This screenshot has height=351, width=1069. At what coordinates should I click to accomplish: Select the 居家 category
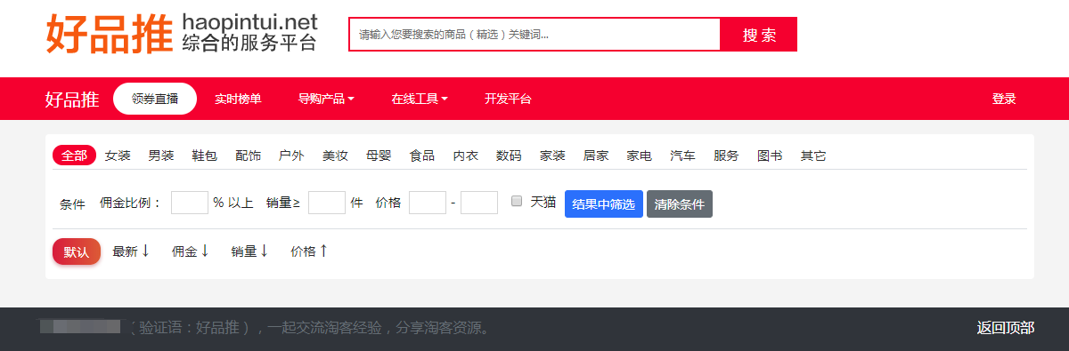pos(596,156)
